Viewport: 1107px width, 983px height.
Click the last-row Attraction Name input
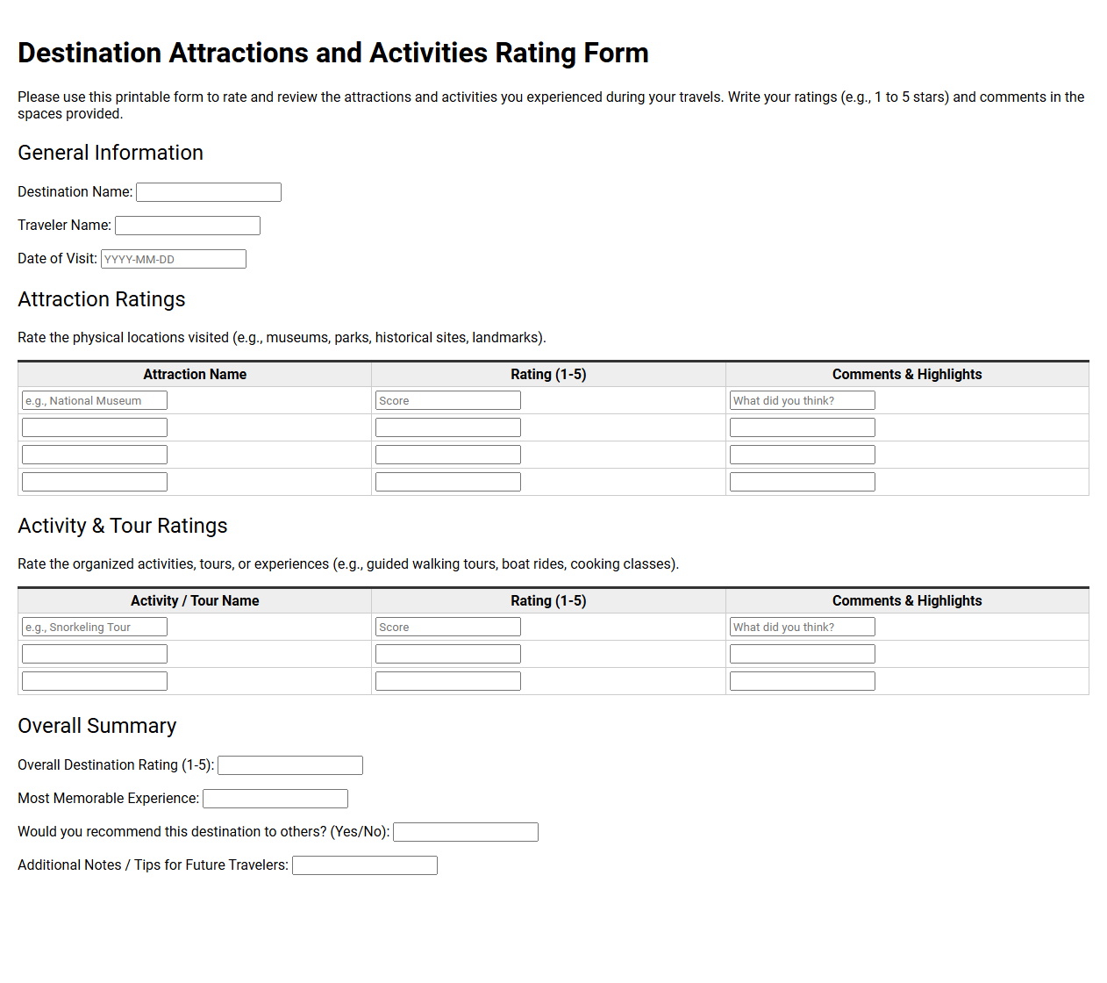pos(95,482)
